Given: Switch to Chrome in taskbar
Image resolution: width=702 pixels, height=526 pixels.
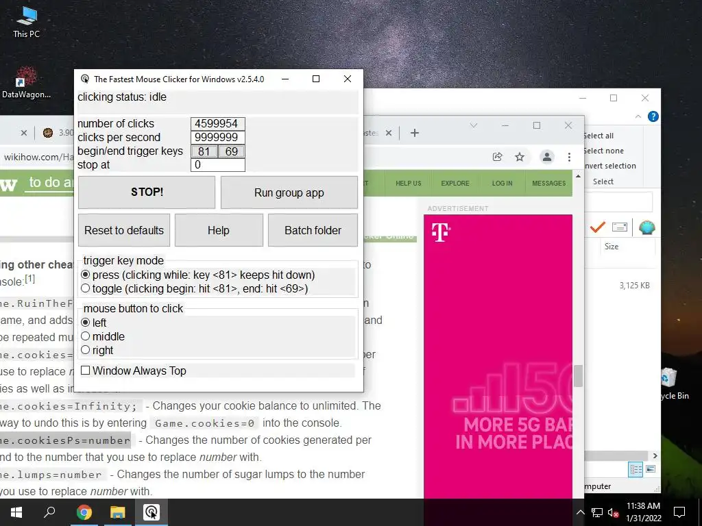Looking at the screenshot, I should (84, 512).
